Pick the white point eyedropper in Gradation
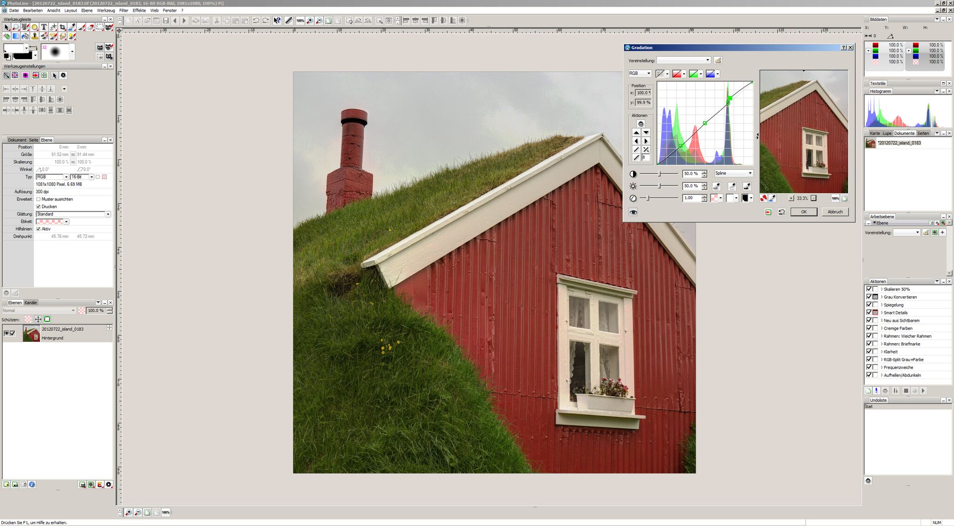 (x=732, y=186)
